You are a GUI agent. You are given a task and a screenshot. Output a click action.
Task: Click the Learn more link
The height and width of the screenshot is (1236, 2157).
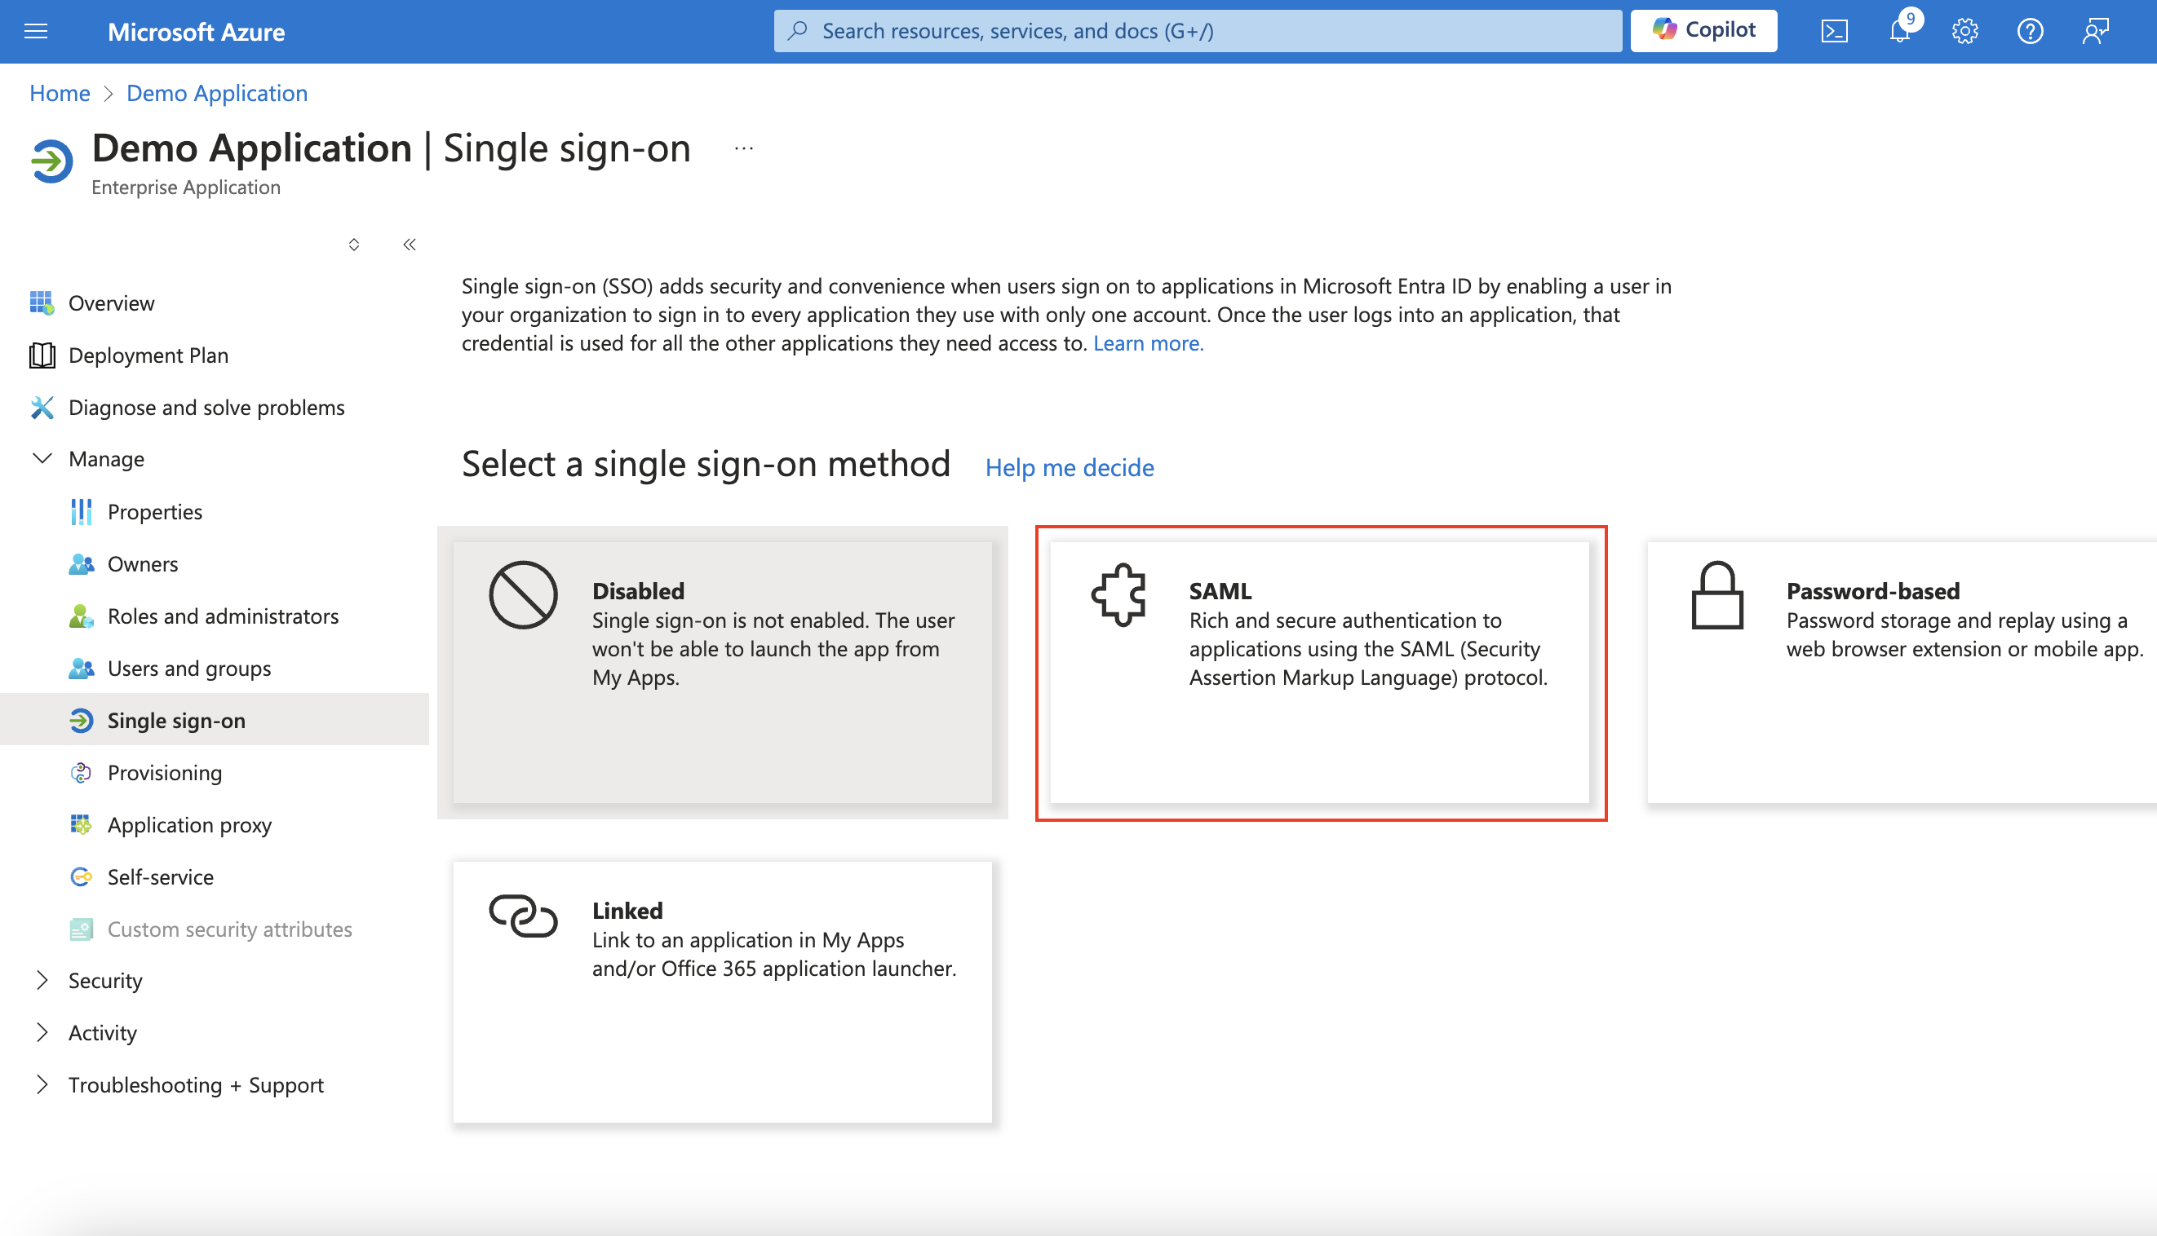pyautogui.click(x=1148, y=343)
